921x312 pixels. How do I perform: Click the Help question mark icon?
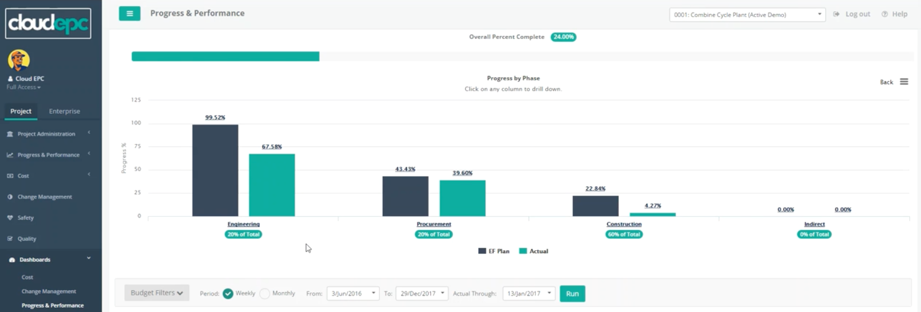[x=884, y=14]
